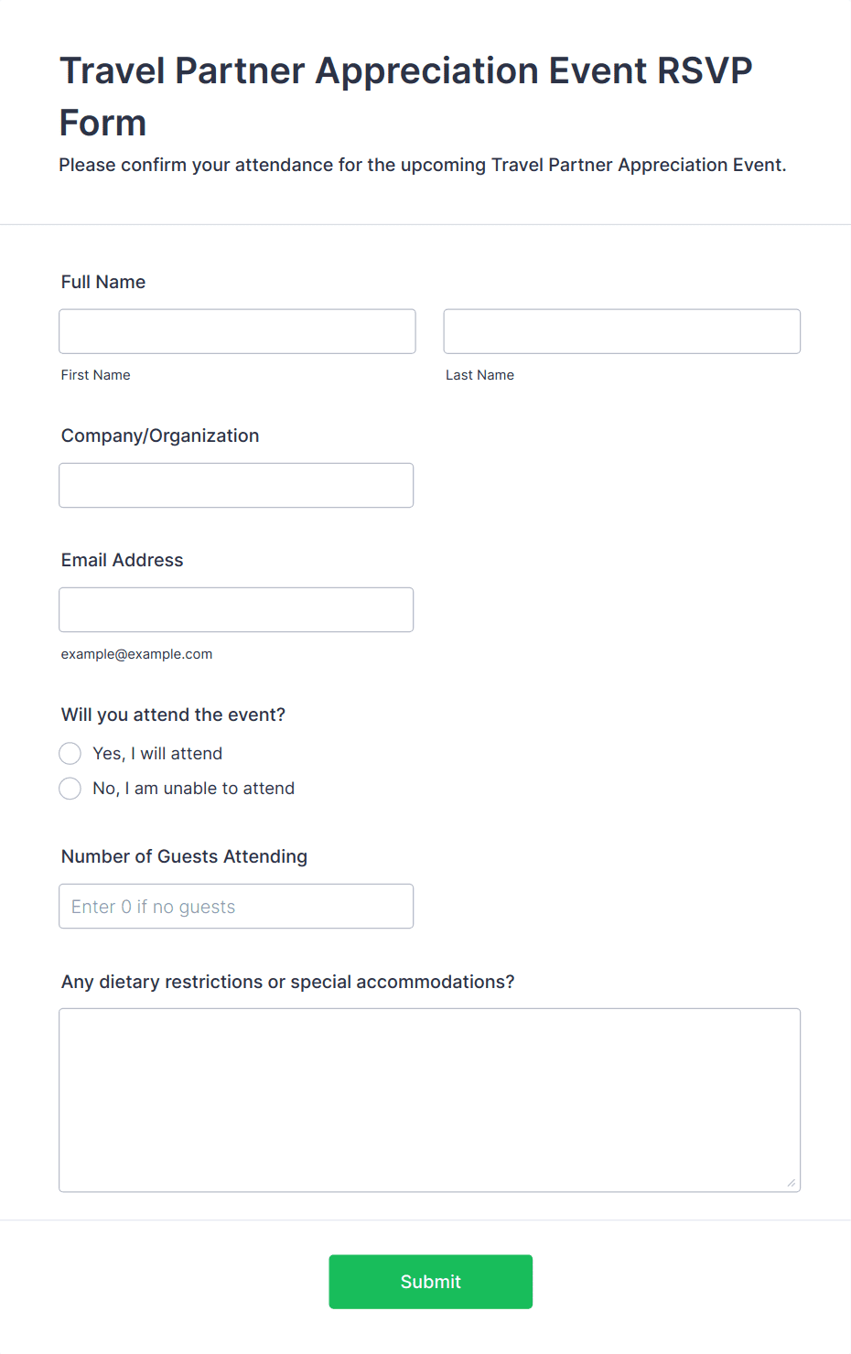
Task: Focus the Company/Organization text box
Action: (x=236, y=485)
